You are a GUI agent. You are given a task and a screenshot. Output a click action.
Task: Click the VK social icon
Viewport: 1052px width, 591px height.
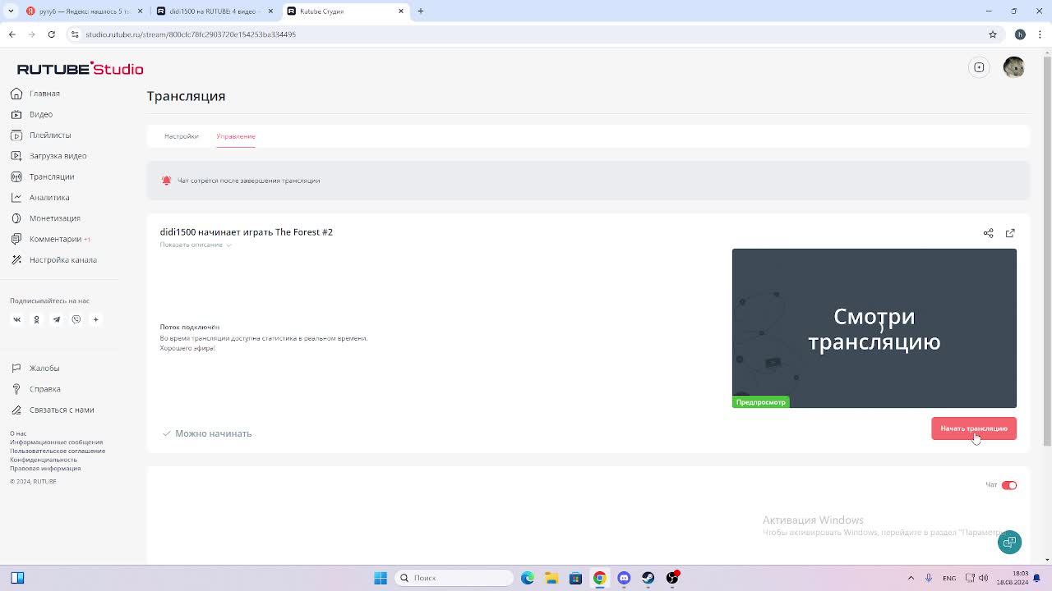click(16, 319)
